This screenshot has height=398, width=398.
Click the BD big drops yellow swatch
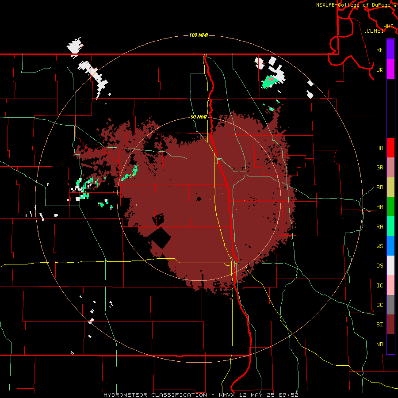[390, 187]
